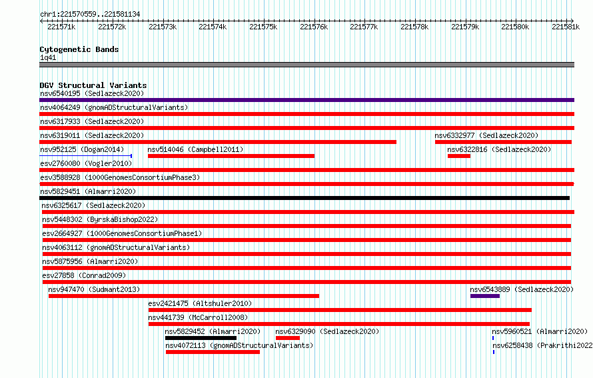
Task: Click the red bar under nsv5448302
Action: pyautogui.click(x=306, y=226)
